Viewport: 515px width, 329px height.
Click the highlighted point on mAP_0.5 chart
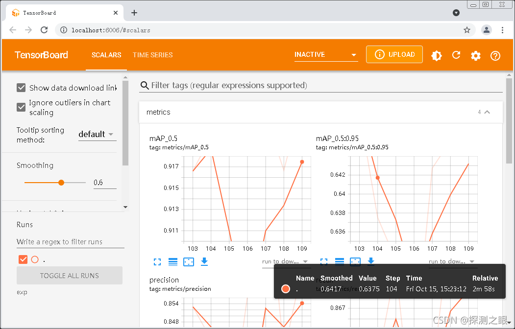click(x=302, y=162)
